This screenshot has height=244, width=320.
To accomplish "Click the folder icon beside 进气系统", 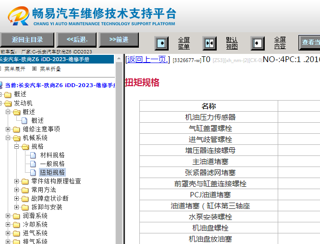I will [16, 233].
